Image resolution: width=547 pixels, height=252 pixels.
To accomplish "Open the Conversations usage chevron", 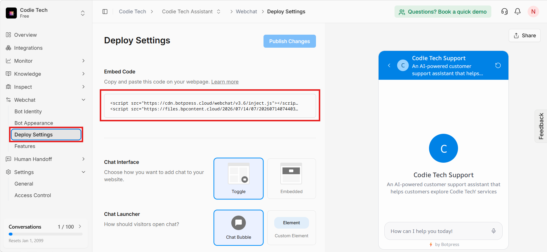I will tap(80, 227).
